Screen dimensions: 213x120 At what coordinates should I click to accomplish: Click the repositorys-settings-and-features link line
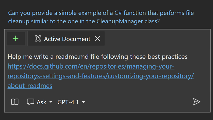pos(101,76)
